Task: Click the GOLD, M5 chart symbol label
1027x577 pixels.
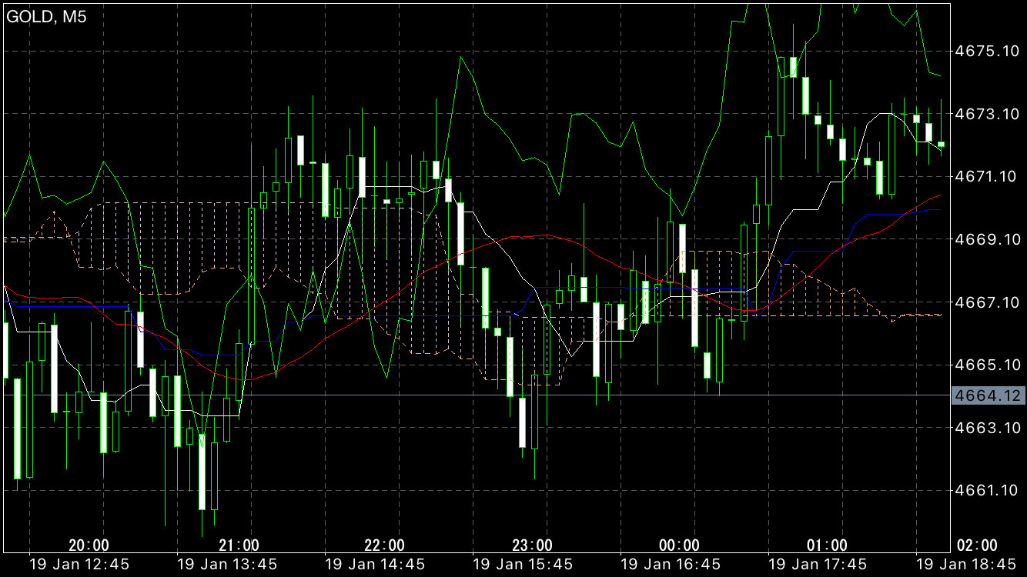Action: pyautogui.click(x=47, y=17)
